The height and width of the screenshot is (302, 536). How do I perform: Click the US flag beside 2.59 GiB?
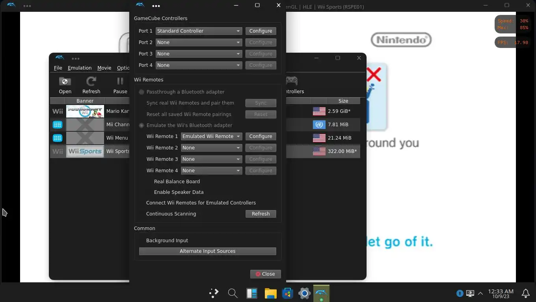coord(319,111)
